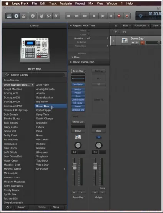Add a new track with plus button

[x=116, y=32]
